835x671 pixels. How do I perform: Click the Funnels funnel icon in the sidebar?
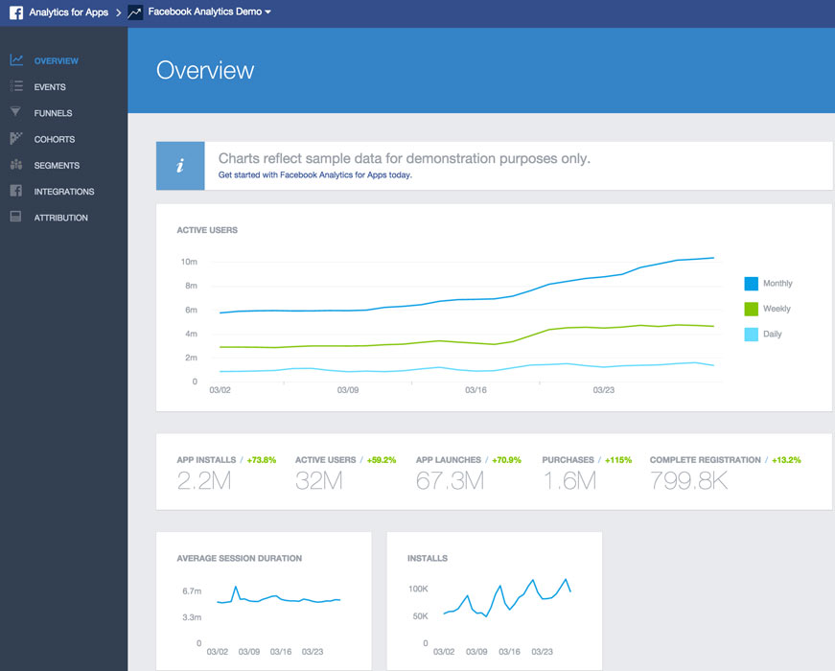tap(15, 111)
